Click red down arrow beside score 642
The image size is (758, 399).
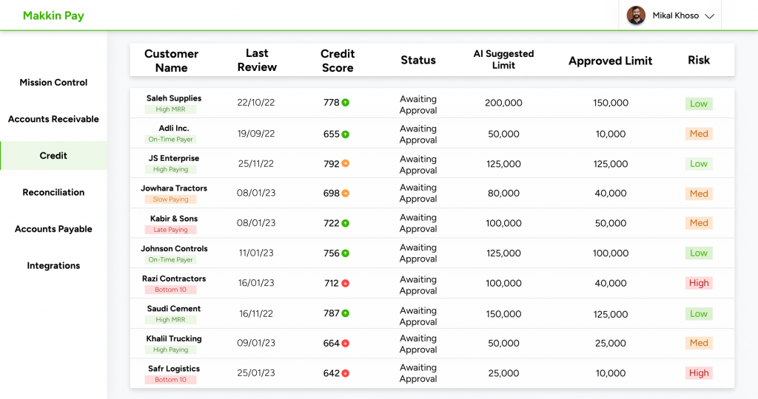point(346,373)
